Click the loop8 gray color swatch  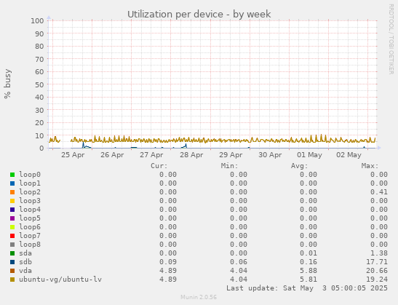(x=12, y=245)
